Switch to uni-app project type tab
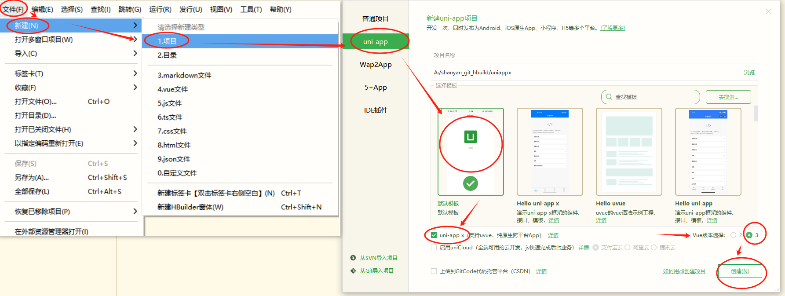 click(x=376, y=41)
